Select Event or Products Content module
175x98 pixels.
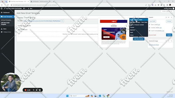[x=139, y=25]
